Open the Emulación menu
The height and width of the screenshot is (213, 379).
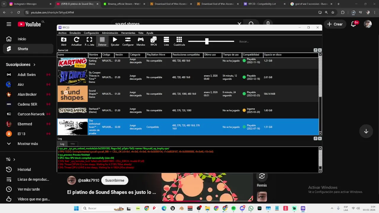(75, 33)
